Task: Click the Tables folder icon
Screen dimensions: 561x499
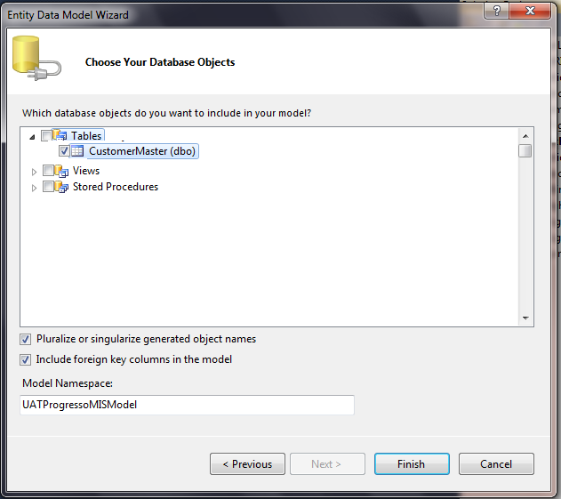Action: coord(60,135)
